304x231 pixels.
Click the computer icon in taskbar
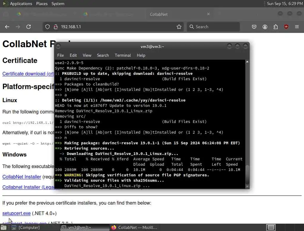[x=14, y=227]
